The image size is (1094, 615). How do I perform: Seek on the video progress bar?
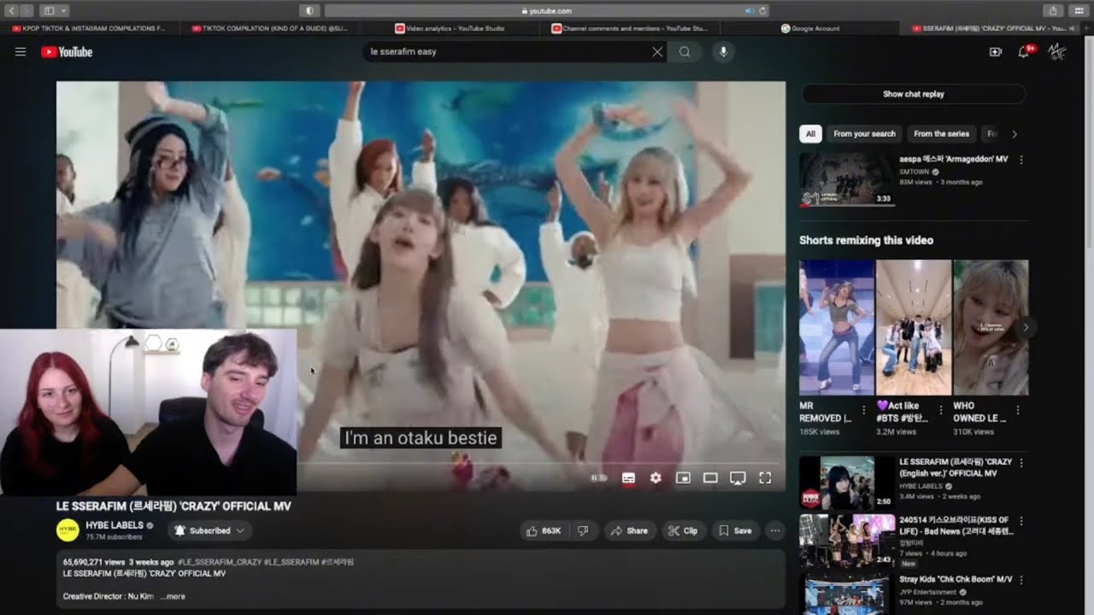point(541,463)
